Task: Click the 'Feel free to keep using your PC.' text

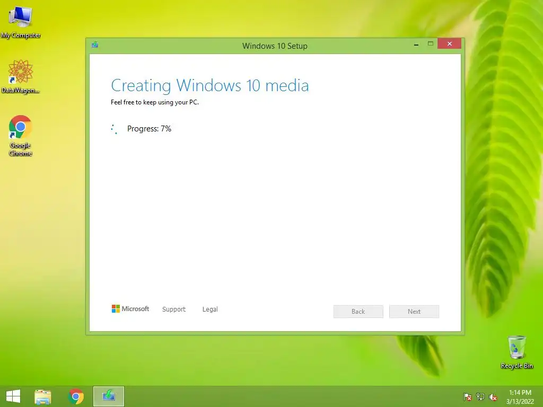Action: 155,102
